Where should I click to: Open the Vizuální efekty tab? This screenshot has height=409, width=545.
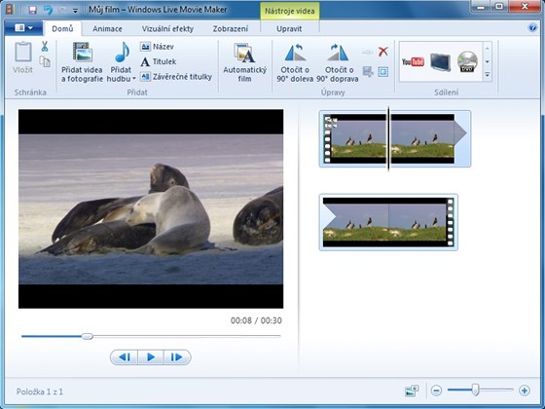(x=167, y=29)
